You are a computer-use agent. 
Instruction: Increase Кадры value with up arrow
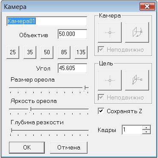point(146,127)
